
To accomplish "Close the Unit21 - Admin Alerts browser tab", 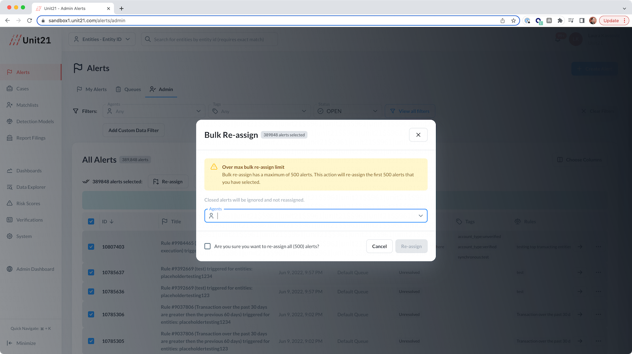I will 109,8.
